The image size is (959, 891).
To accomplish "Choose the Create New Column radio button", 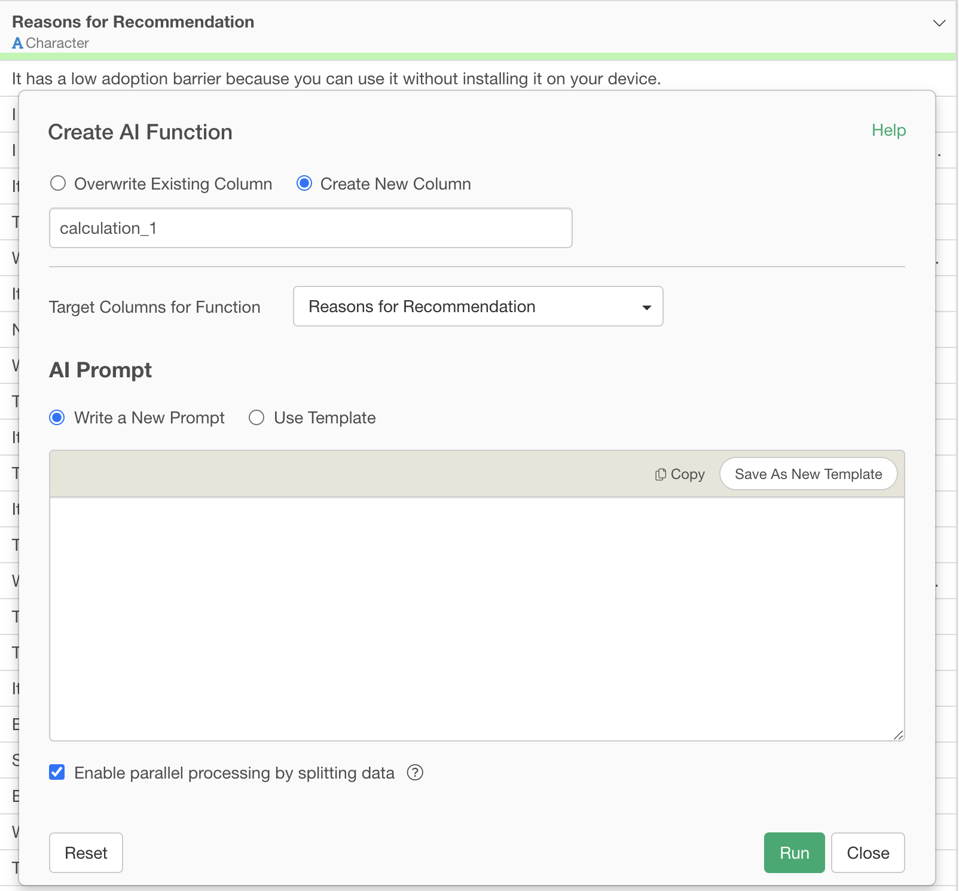I will (x=304, y=184).
